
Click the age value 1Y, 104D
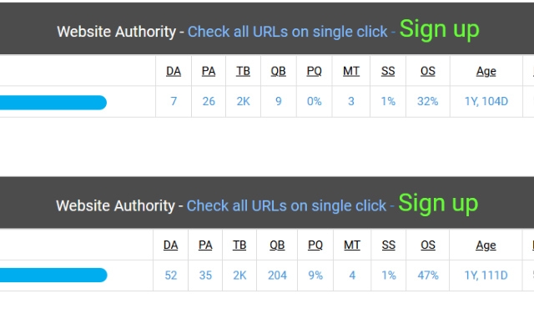pos(486,102)
